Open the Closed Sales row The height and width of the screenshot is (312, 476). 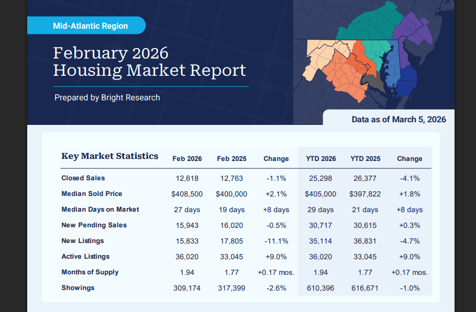click(83, 178)
